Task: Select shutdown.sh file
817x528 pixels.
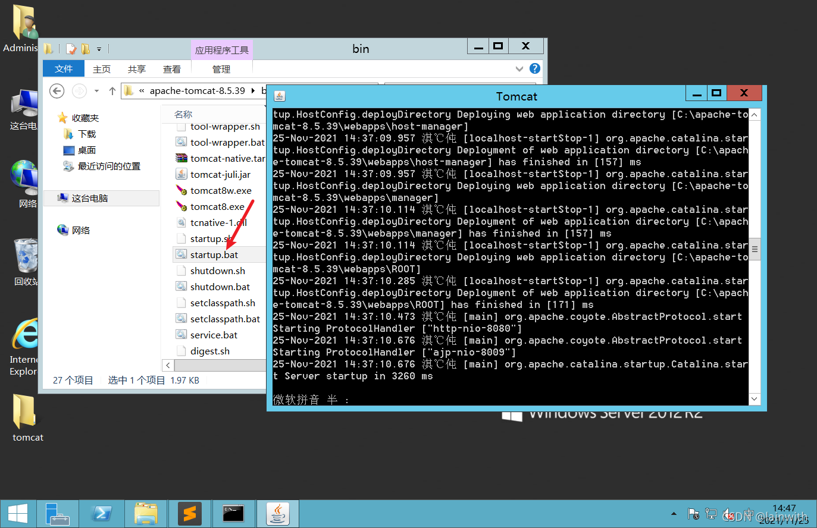Action: (x=218, y=271)
